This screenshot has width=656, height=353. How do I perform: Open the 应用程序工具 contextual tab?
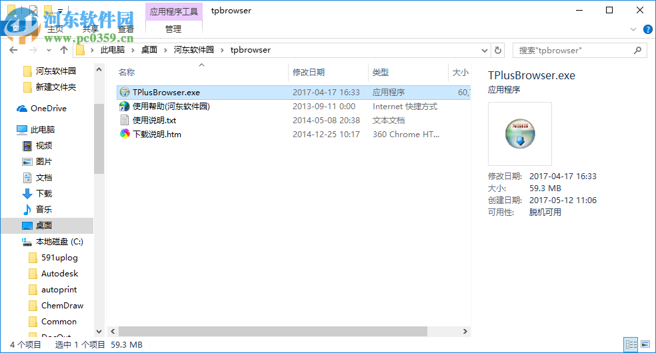coord(173,11)
